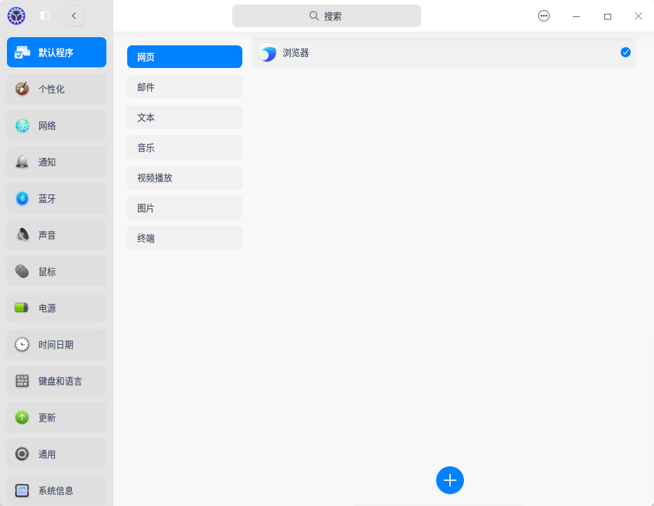
Task: Open 键盘和语言 keyboard icon
Action: point(22,381)
